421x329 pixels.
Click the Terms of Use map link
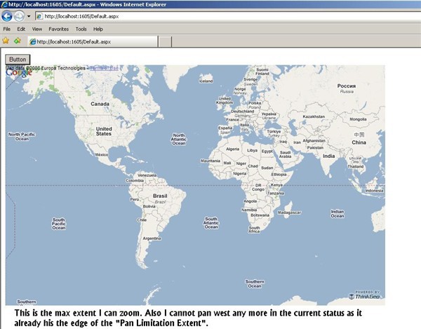click(x=104, y=68)
